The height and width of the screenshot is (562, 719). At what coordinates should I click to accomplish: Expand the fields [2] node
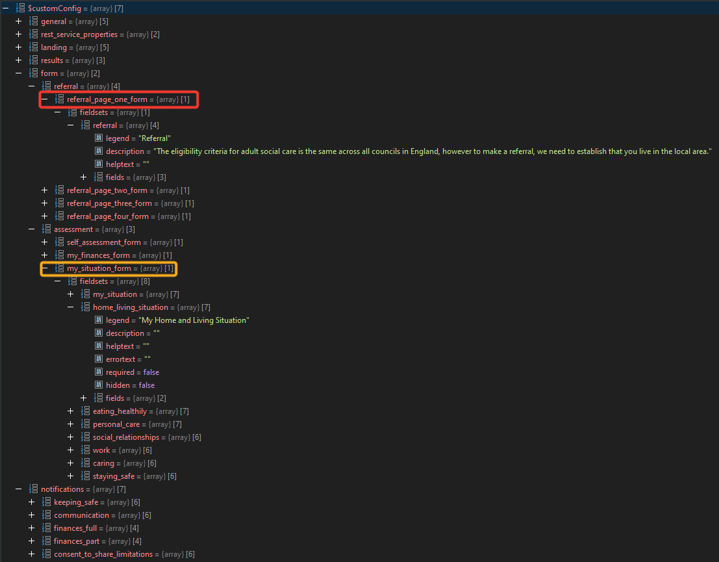[x=83, y=398]
